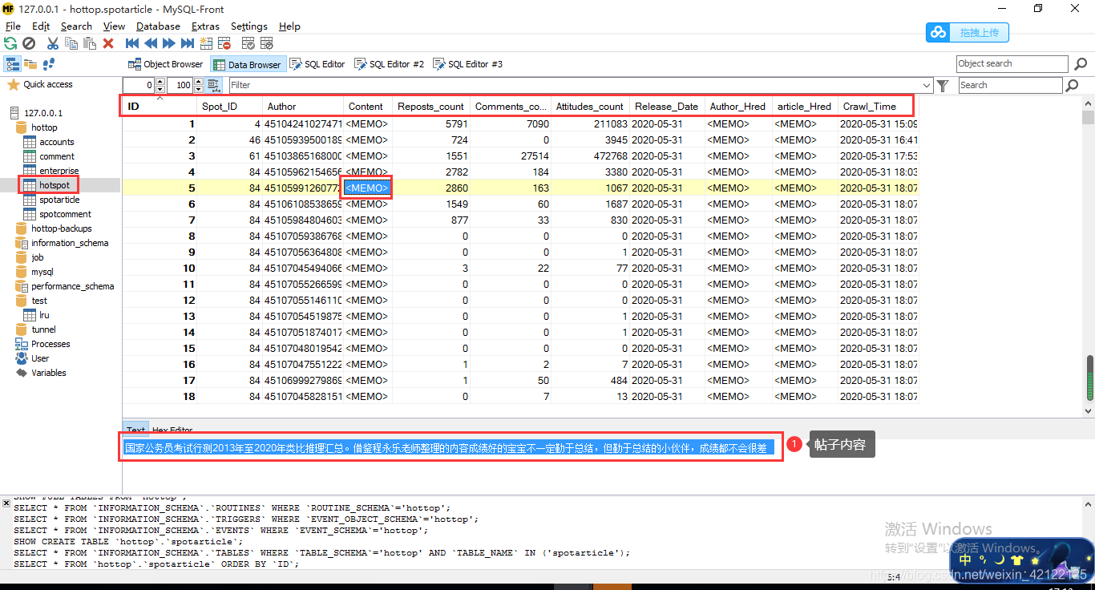
Task: Open the Processes node
Action: coord(43,344)
